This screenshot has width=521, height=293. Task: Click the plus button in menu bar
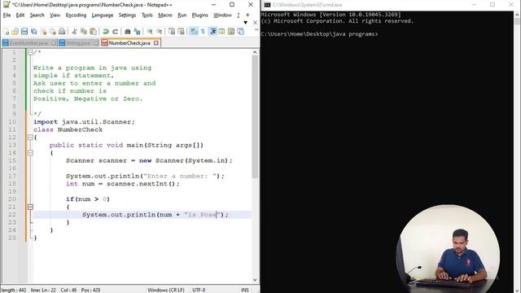tap(247, 15)
